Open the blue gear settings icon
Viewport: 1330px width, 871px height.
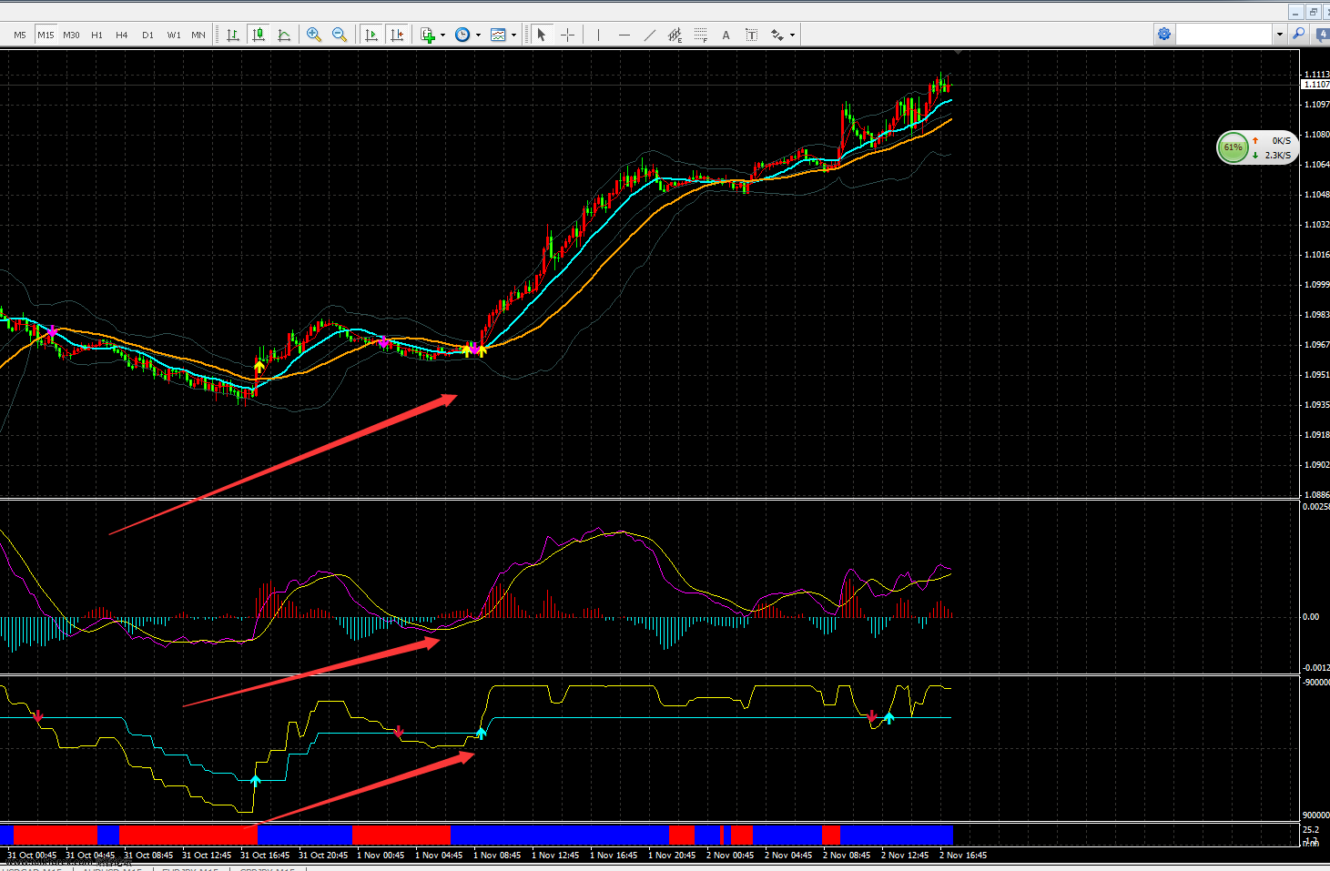pos(1163,34)
